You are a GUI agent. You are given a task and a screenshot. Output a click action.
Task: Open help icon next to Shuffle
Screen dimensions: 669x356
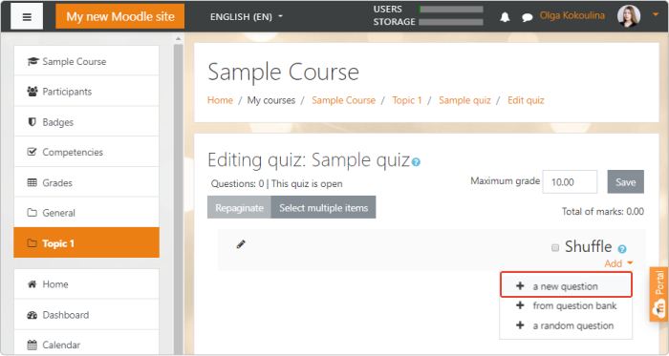pos(622,249)
